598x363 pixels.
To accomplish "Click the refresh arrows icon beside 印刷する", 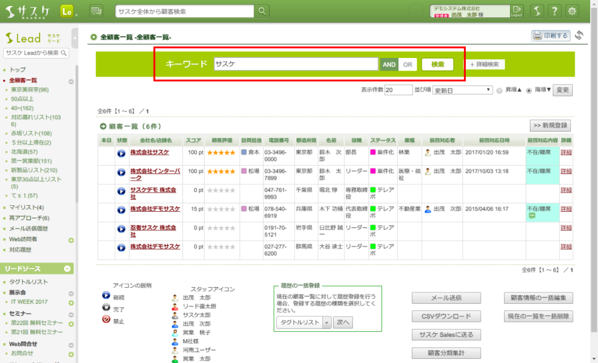I will coord(578,36).
